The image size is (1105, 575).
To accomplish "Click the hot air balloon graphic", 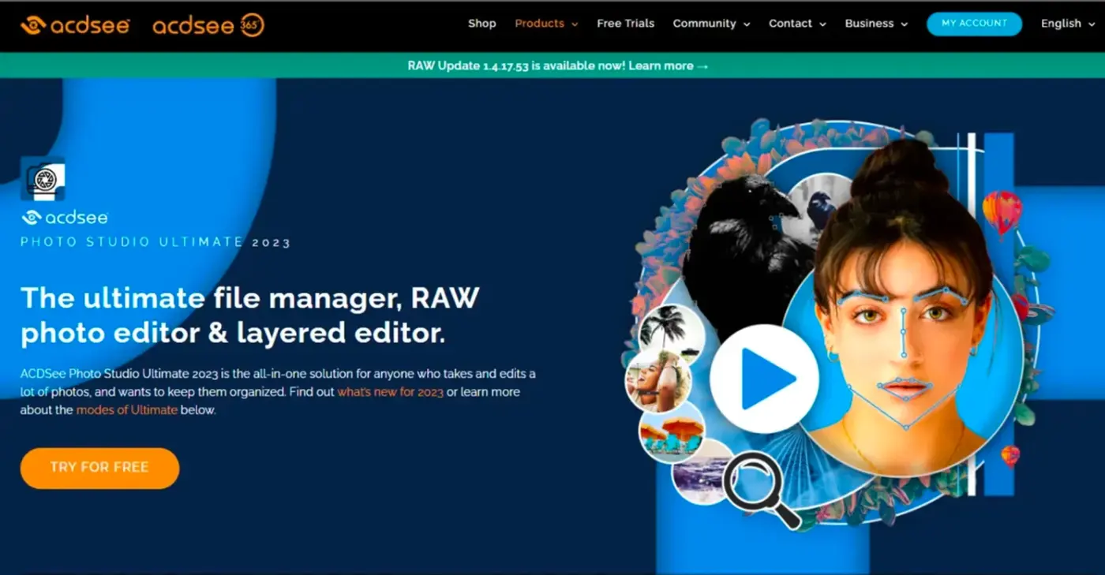I will [x=1002, y=213].
